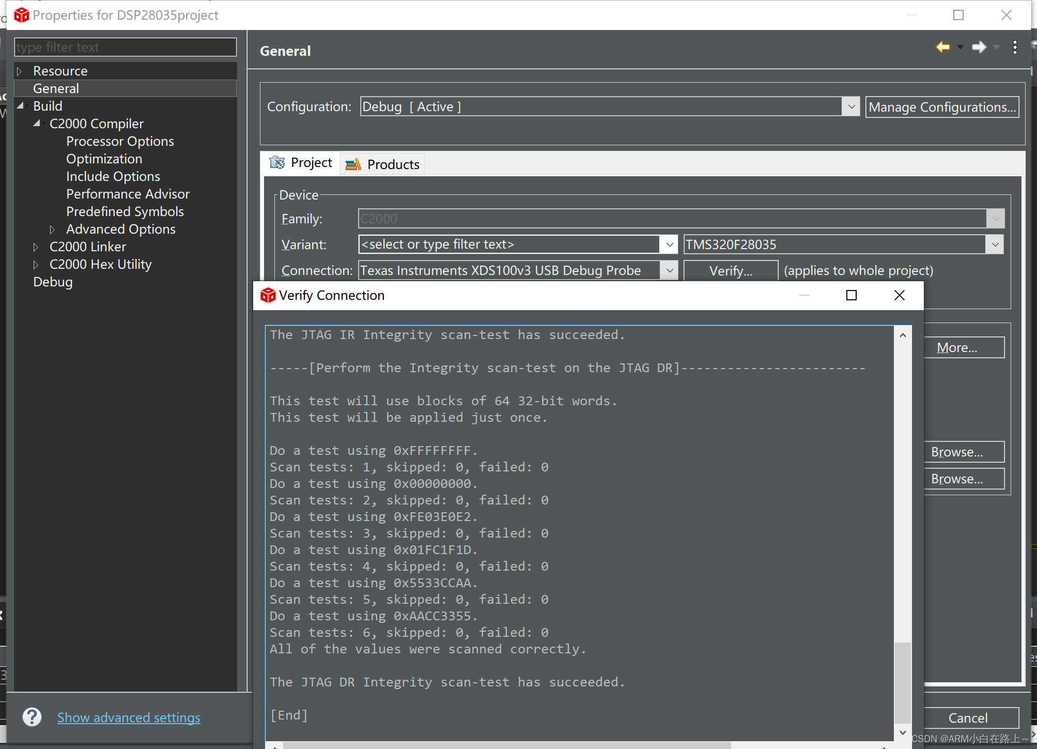Expand the Advanced Options node
The height and width of the screenshot is (749, 1037).
click(52, 229)
